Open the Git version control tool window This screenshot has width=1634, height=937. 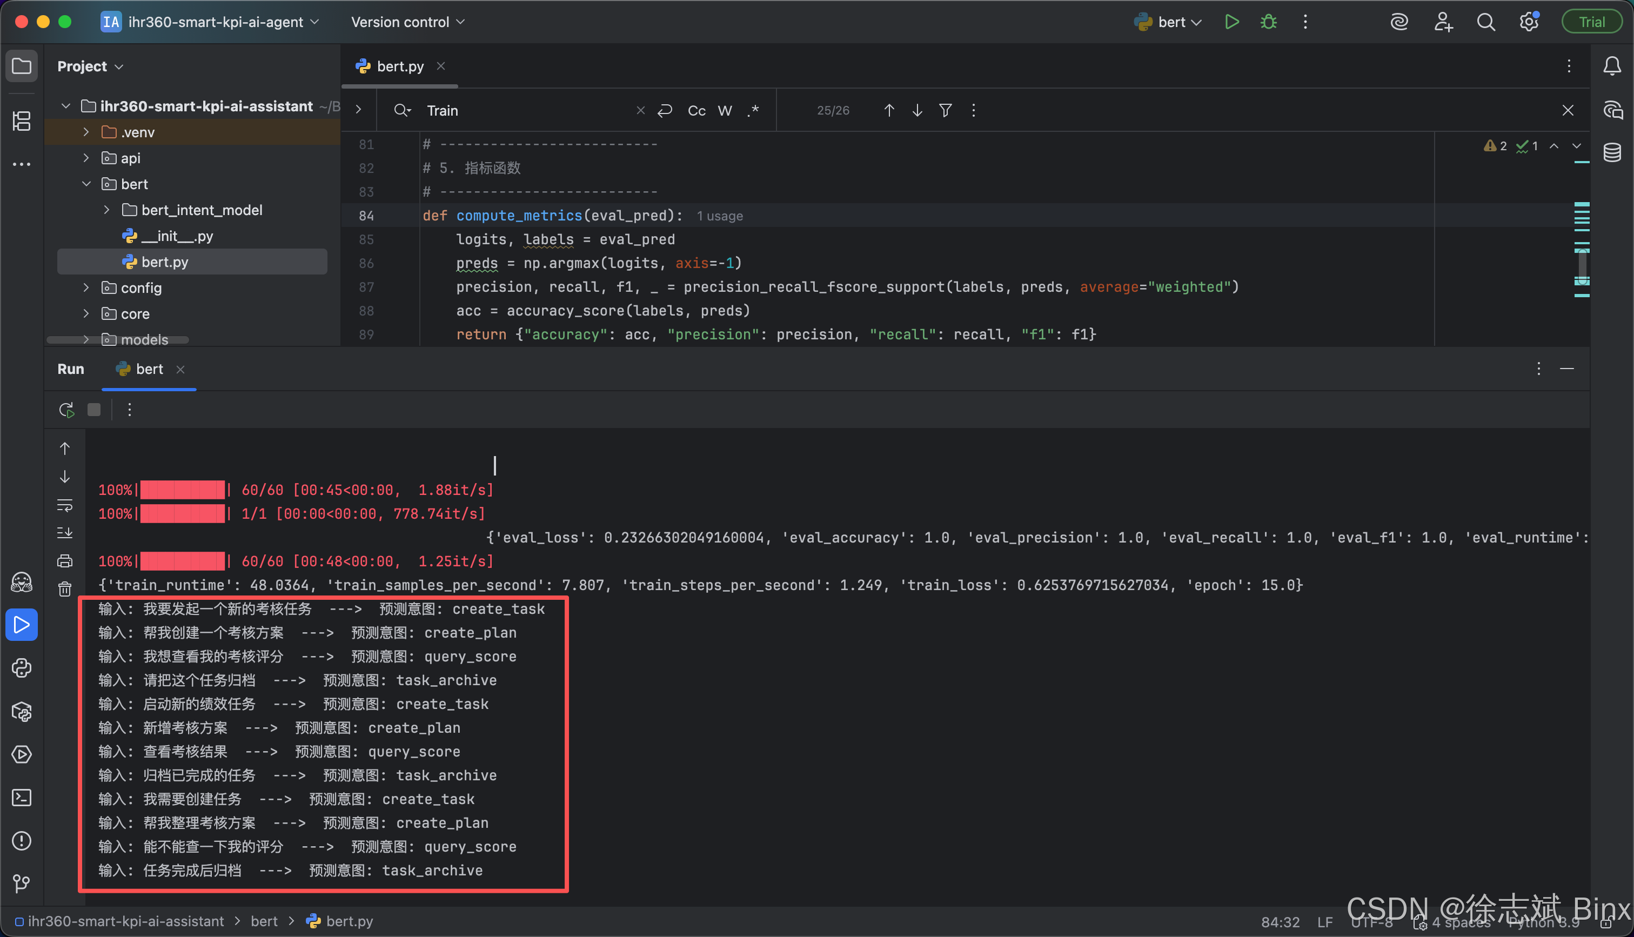(x=21, y=884)
